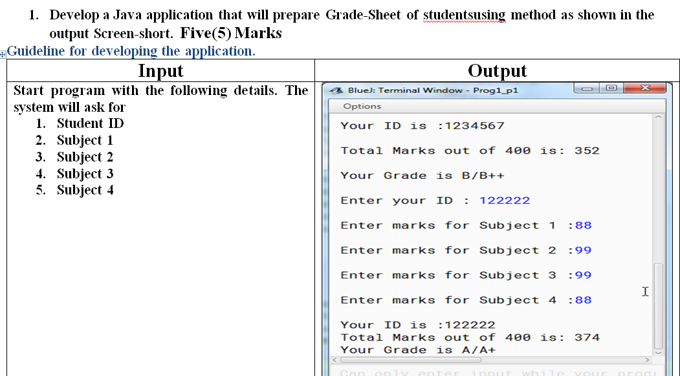Click the table move handle beside Guideline text
Screen dimensions: 680x376
click(x=4, y=54)
